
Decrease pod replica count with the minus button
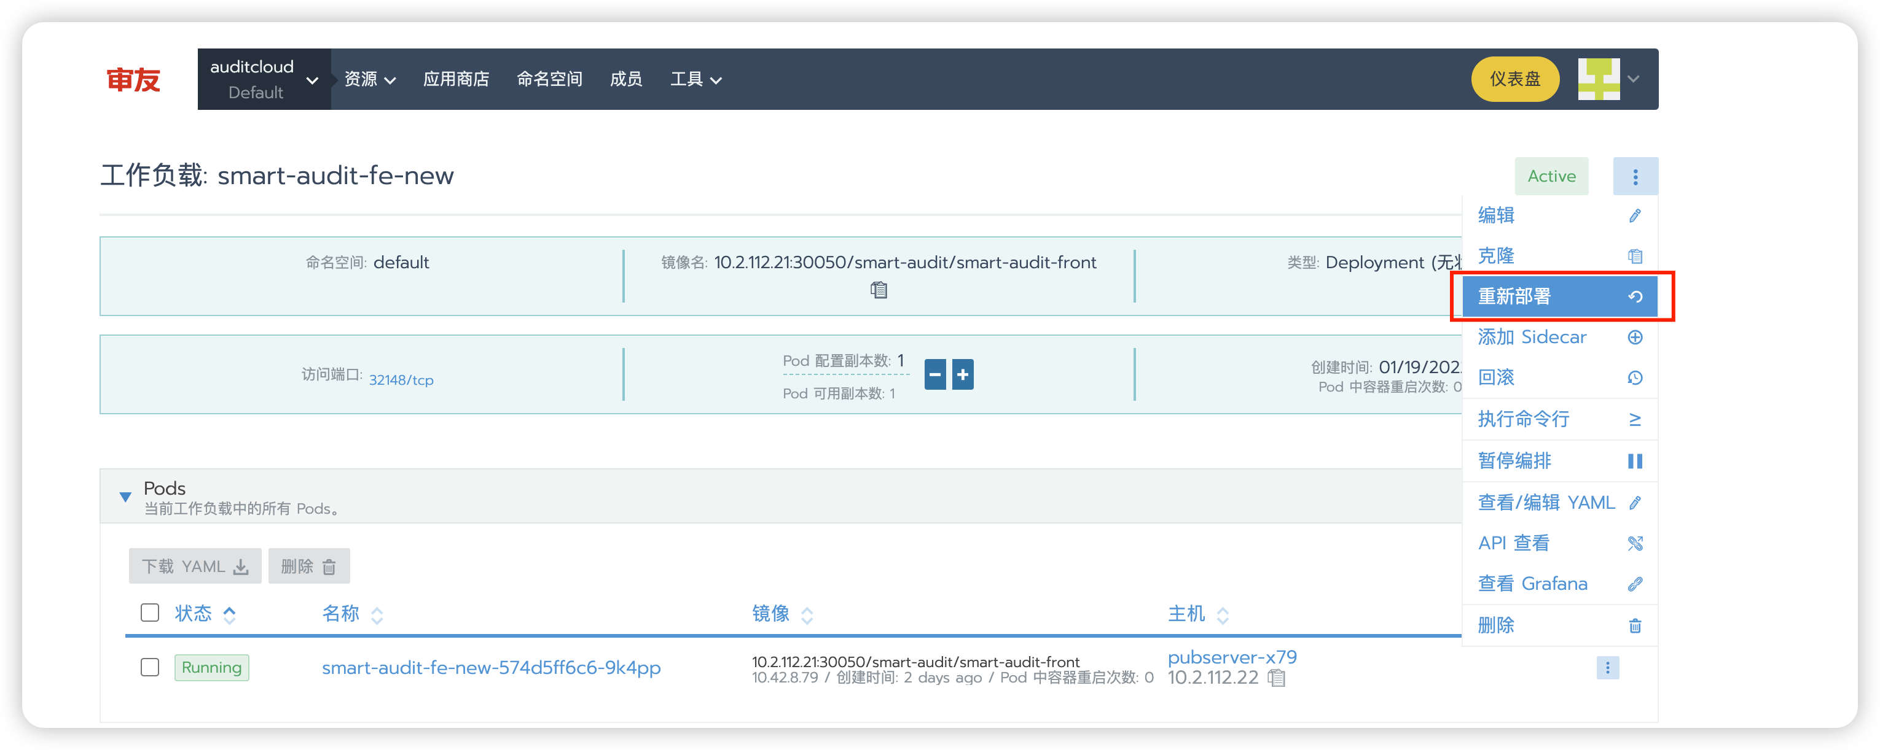935,374
